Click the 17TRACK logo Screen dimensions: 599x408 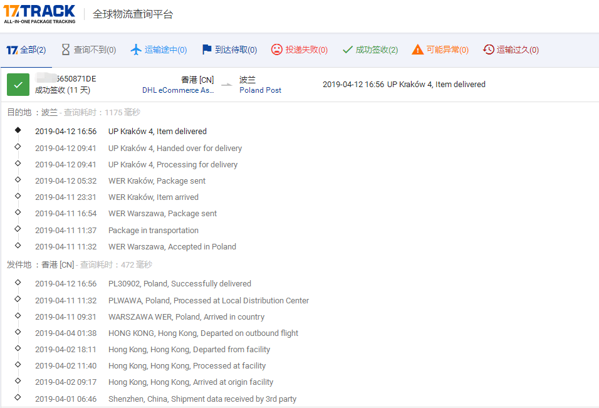(39, 14)
